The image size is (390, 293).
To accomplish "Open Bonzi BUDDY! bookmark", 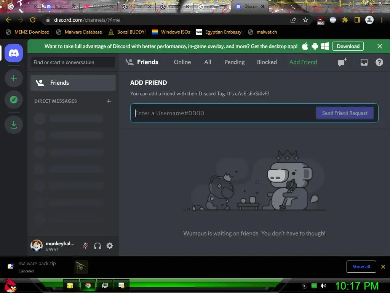I will point(127,32).
